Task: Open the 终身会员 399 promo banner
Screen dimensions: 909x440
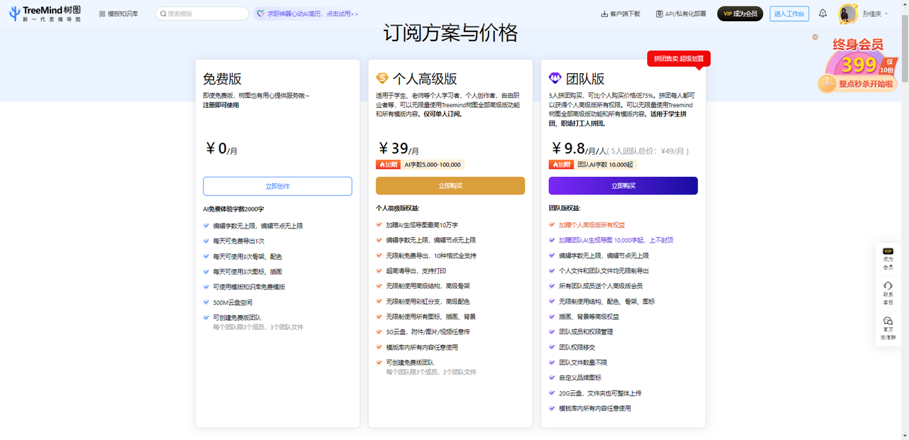Action: tap(857, 65)
